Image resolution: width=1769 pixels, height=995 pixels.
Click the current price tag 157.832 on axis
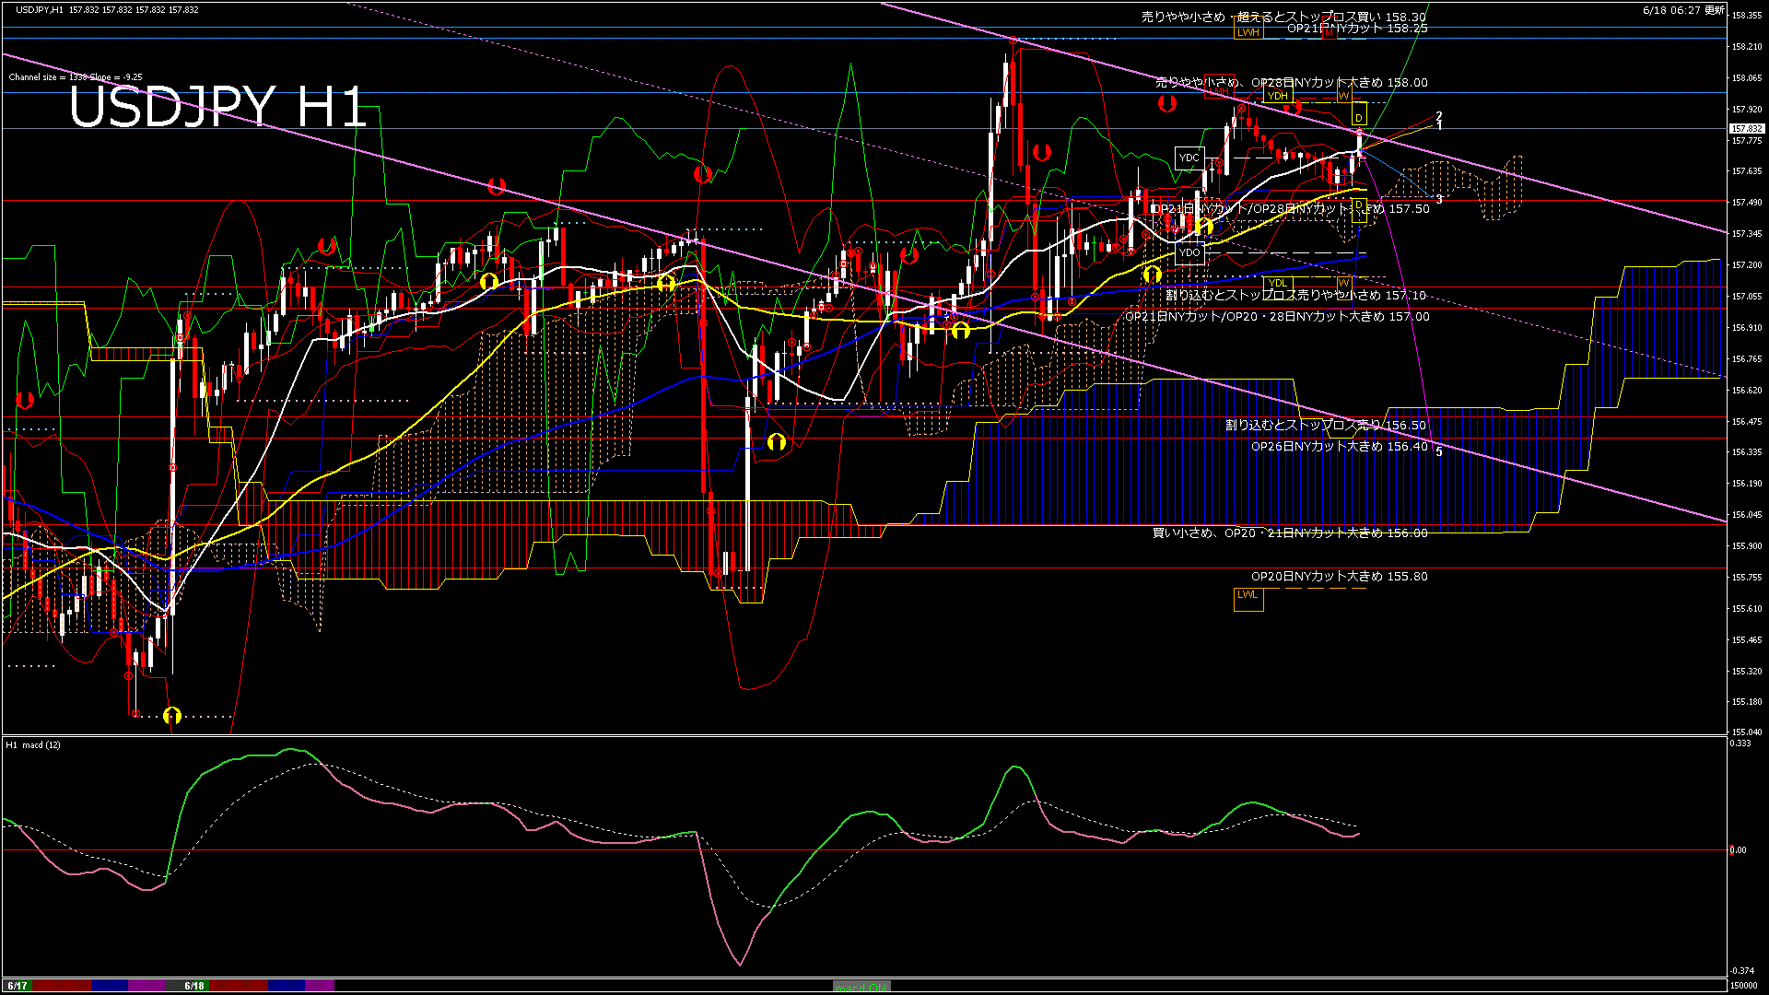(x=1747, y=129)
